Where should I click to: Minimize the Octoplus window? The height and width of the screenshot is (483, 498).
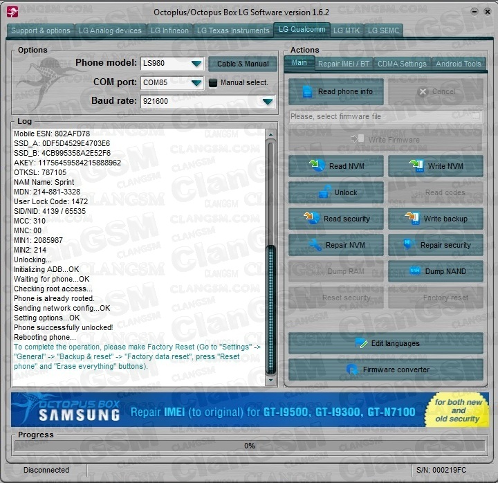coord(474,12)
